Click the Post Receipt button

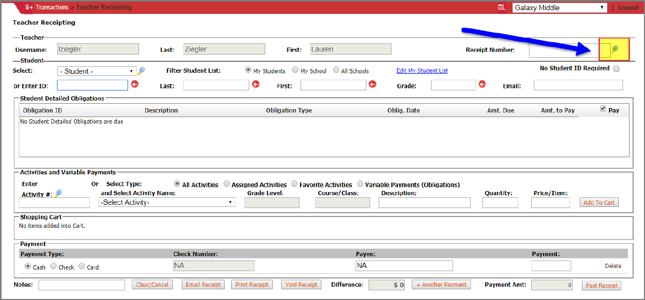click(602, 286)
